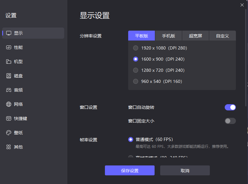Enable the 窗口固定大小 switch
The width and height of the screenshot is (248, 184).
click(x=230, y=121)
